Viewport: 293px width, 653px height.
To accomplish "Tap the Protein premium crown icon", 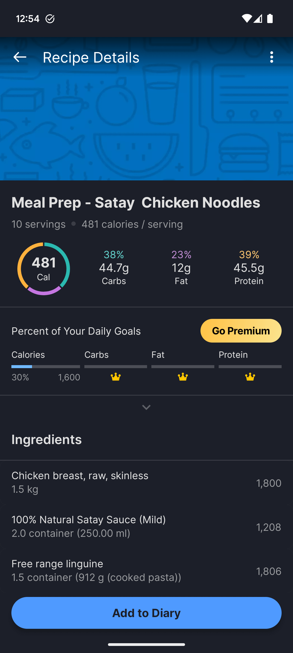I will pos(250,377).
